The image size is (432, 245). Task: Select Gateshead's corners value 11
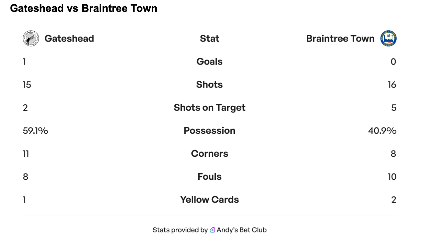(x=26, y=154)
